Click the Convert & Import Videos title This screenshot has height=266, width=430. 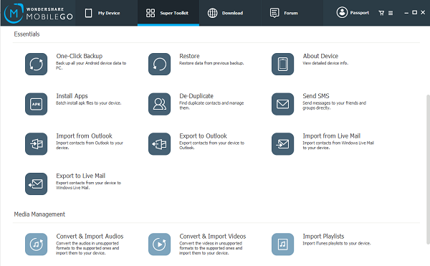213,237
